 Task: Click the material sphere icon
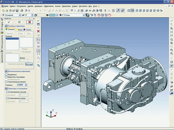click(88, 15)
